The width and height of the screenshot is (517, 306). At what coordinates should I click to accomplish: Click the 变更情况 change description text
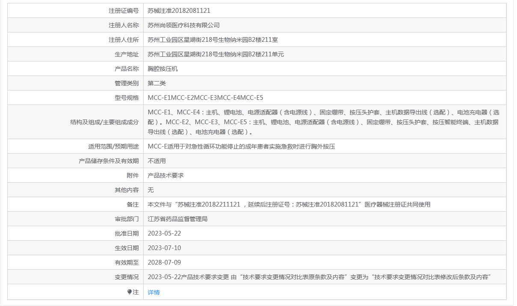(319, 277)
